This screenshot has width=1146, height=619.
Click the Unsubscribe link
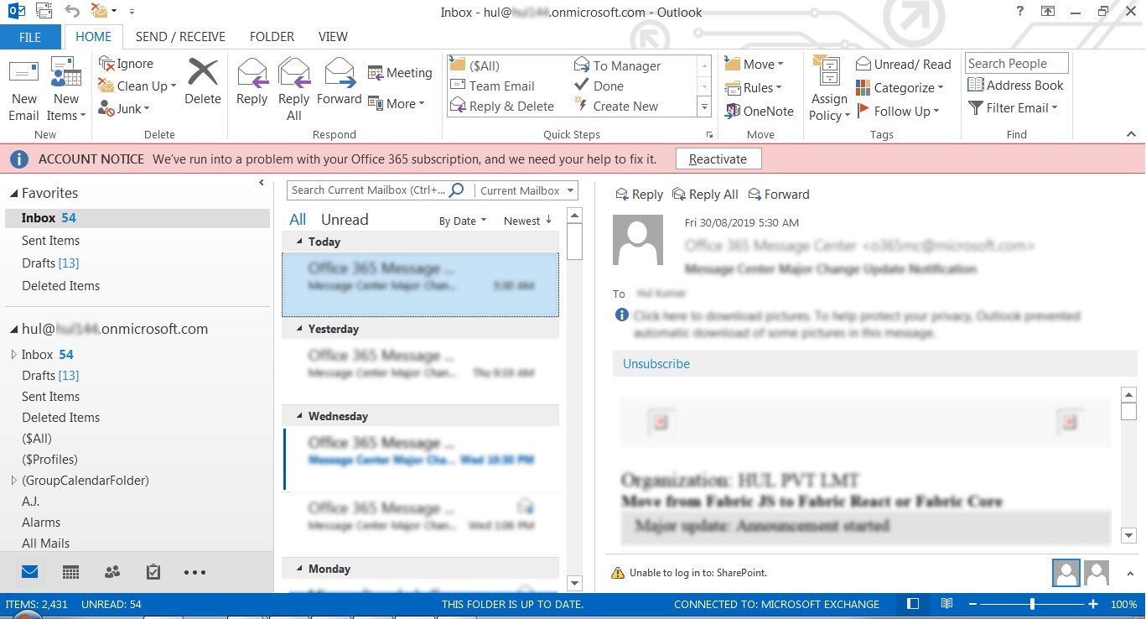point(656,364)
